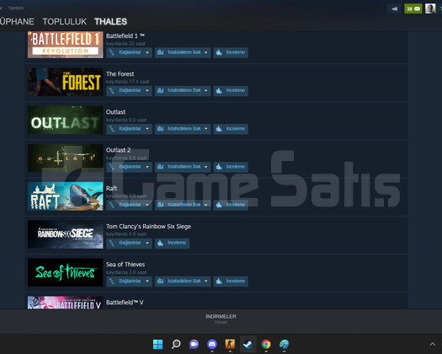This screenshot has height=354, width=442.
Task: Open the Rainbow Six Siege game thumbnail
Action: pos(66,234)
